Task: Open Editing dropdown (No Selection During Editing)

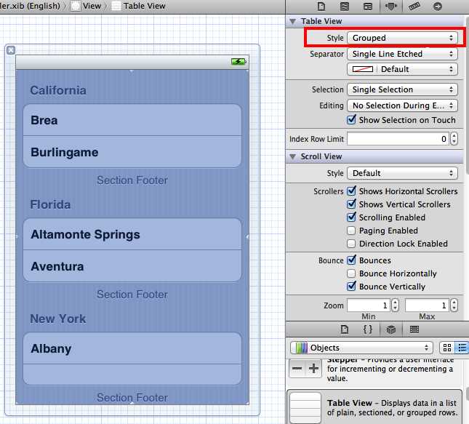Action: click(x=402, y=105)
